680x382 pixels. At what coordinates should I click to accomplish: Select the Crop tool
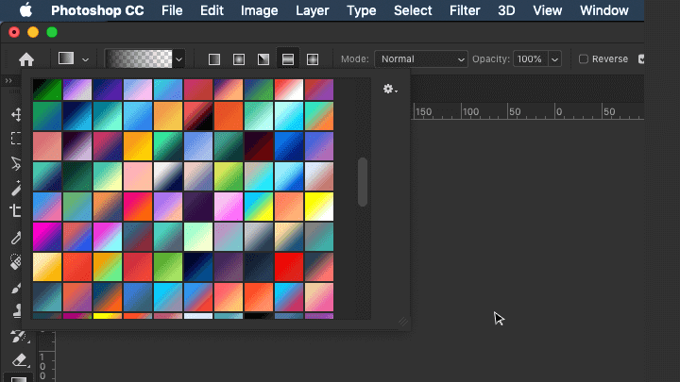tap(16, 211)
